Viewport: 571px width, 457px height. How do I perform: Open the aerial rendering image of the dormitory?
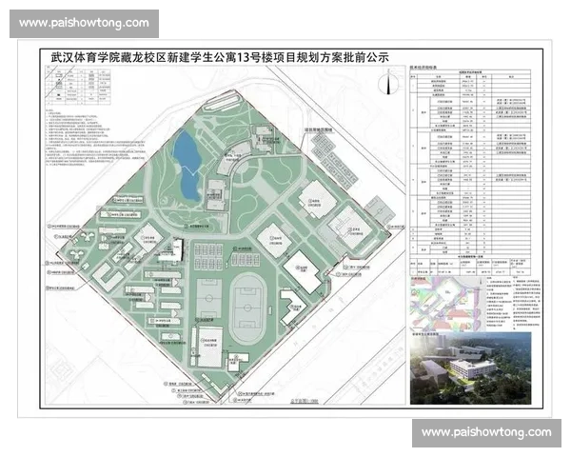pyautogui.click(x=470, y=368)
